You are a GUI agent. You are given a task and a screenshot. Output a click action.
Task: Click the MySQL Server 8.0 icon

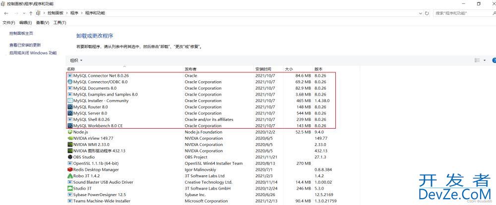(70, 113)
